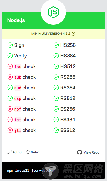Click the exp claim code label
Image resolution: width=107 pixels, height=181 pixels.
pos(18,98)
